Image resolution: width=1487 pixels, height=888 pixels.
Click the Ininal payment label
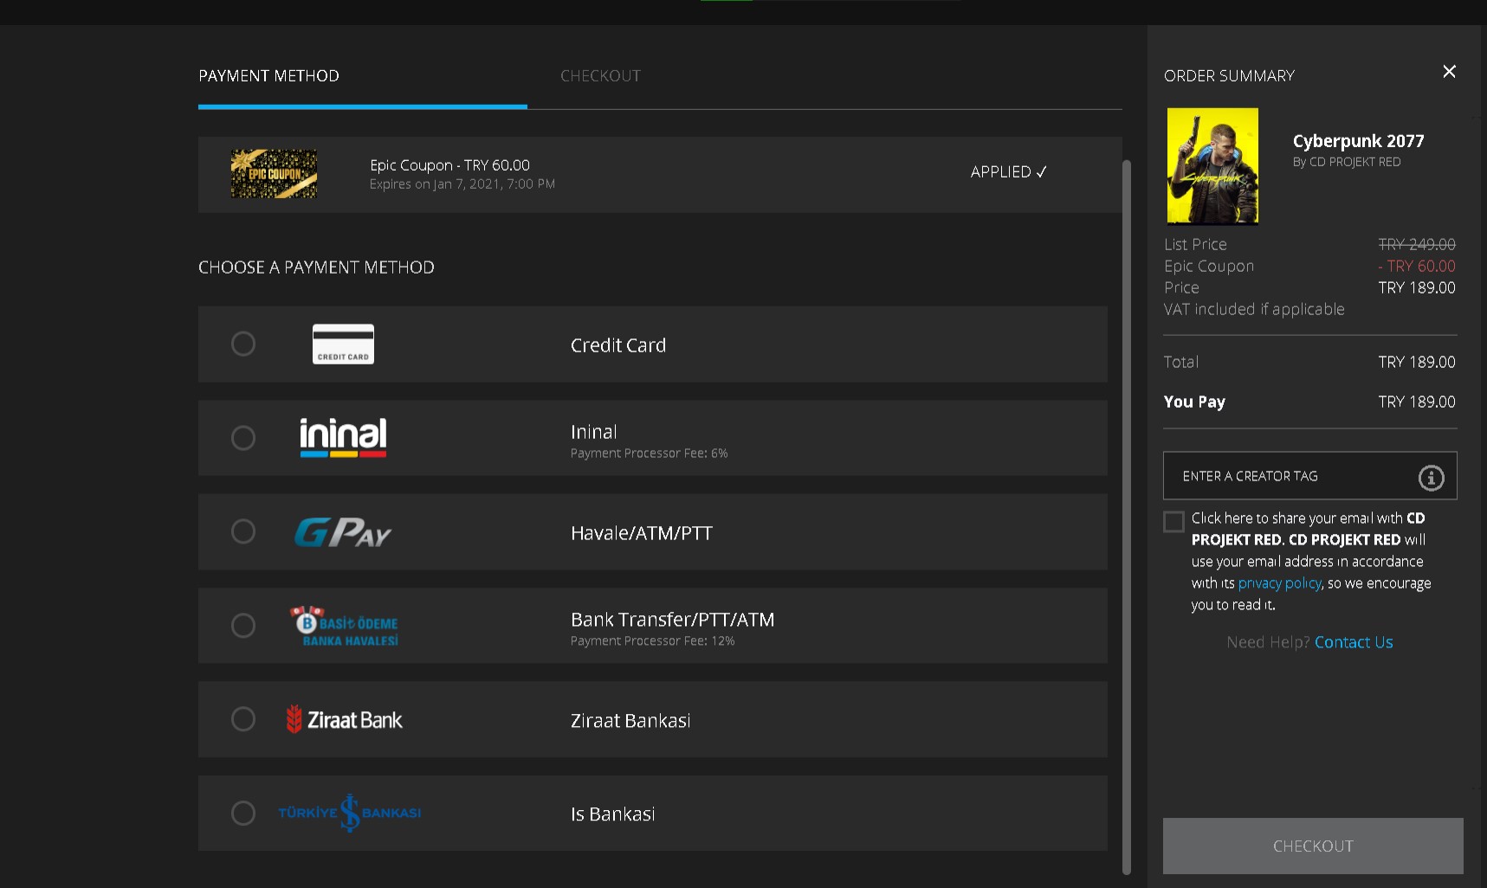point(594,432)
